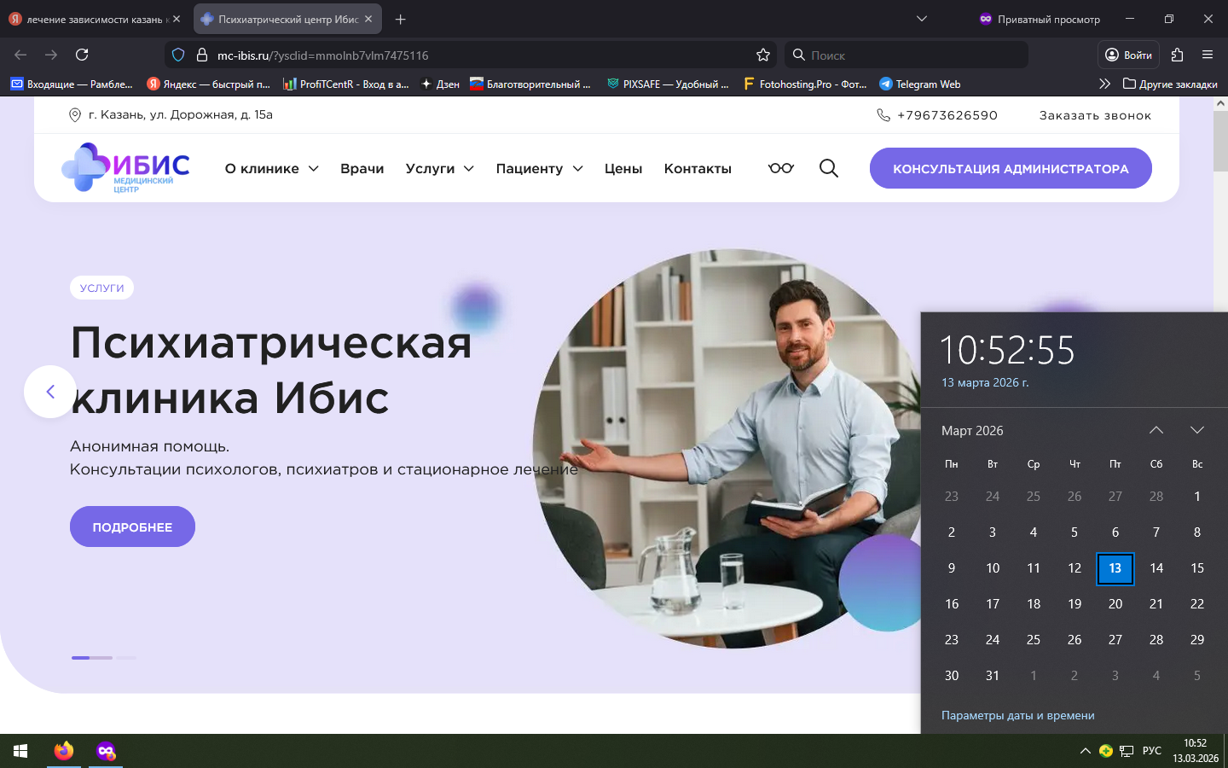
Task: Open Firefox from the Windows taskbar
Action: click(64, 751)
